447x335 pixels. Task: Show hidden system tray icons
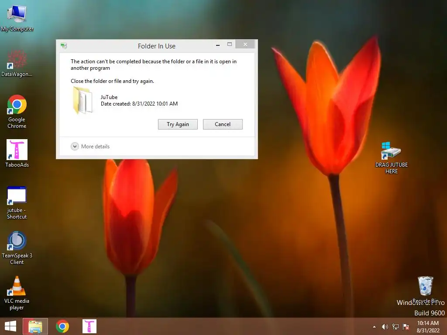374,327
